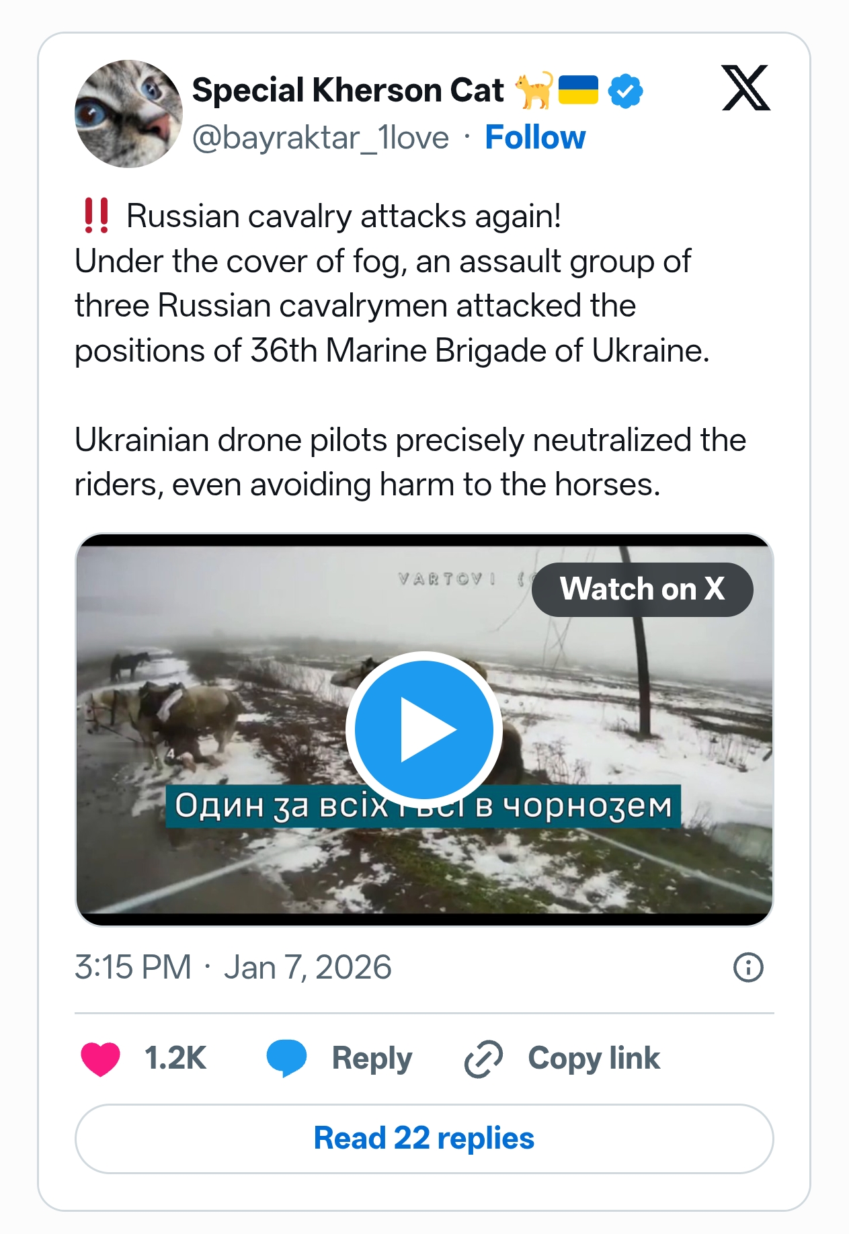Click the info circle icon
Image resolution: width=849 pixels, height=1234 pixels.
click(747, 968)
